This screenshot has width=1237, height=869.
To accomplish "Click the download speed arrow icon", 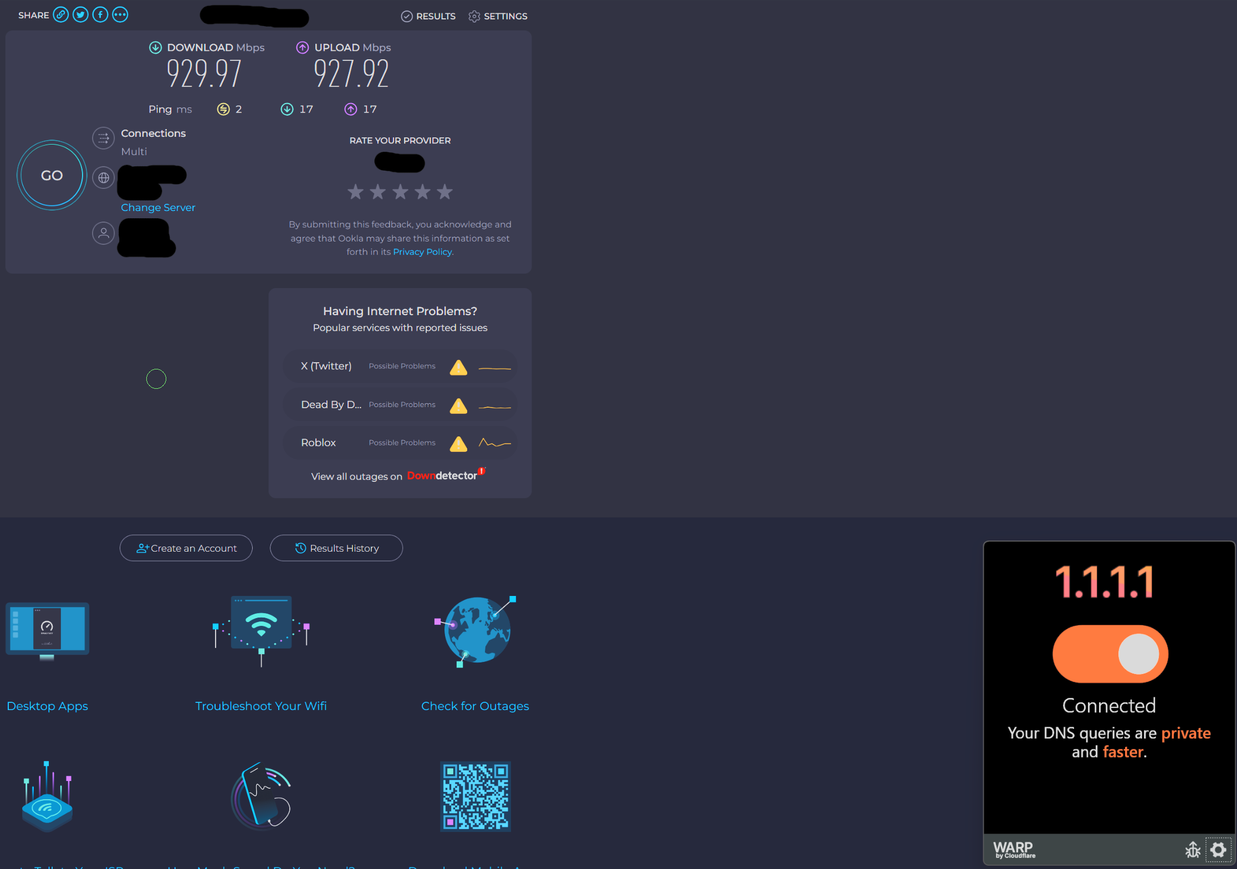I will 155,48.
